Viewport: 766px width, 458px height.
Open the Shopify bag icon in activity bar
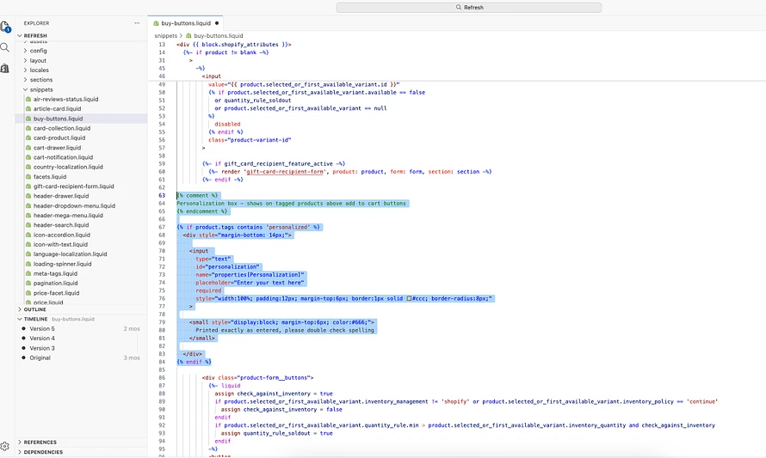[x=5, y=68]
